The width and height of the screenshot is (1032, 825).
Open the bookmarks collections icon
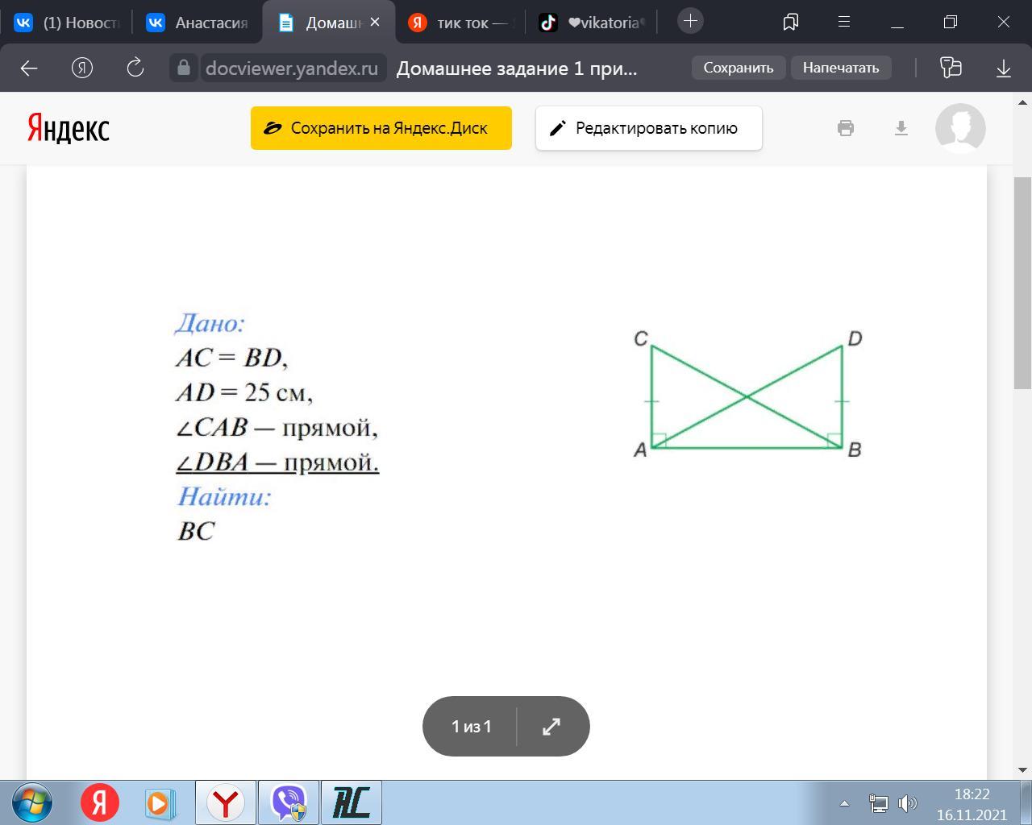(791, 22)
